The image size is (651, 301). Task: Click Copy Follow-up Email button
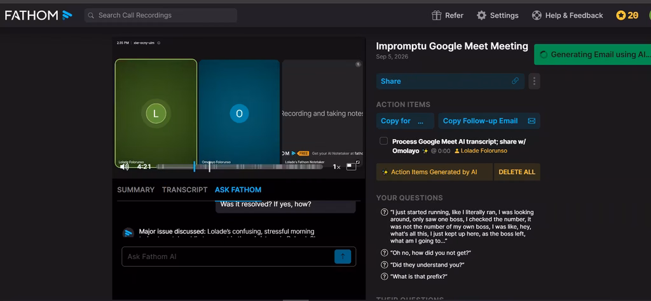(x=490, y=121)
